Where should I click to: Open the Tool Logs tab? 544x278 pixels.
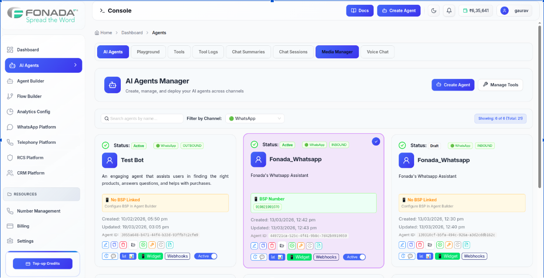pos(208,52)
